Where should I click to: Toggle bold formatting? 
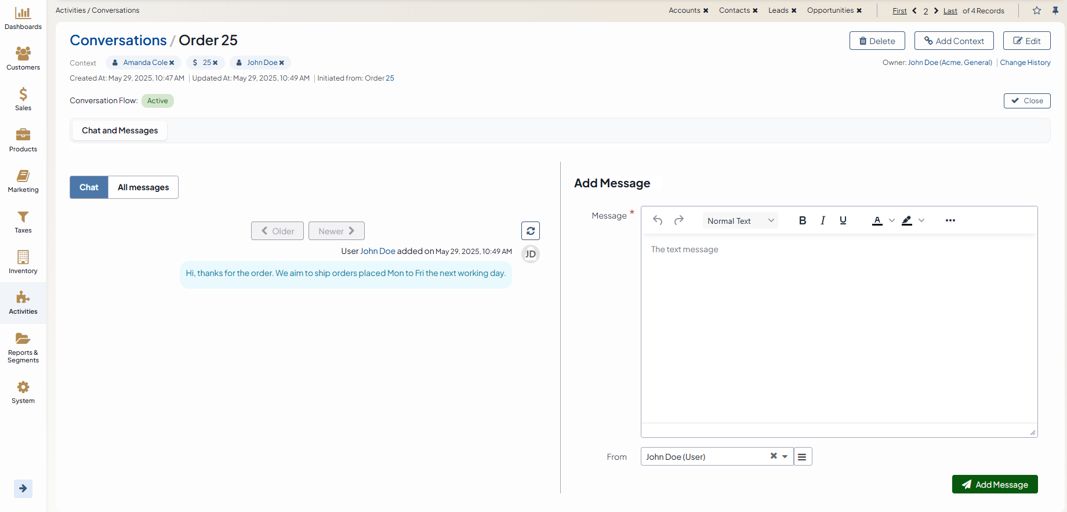coord(803,220)
